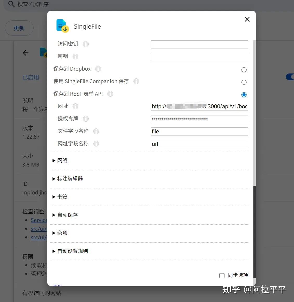294x302 pixels.
Task: Click info icon next to REST 表单 API
Action: [x=110, y=94]
